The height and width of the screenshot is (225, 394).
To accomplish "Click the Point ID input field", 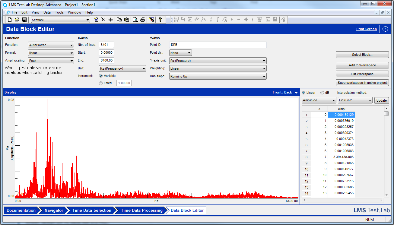I will click(x=218, y=45).
